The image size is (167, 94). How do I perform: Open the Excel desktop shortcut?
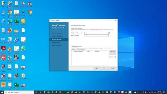16,22
